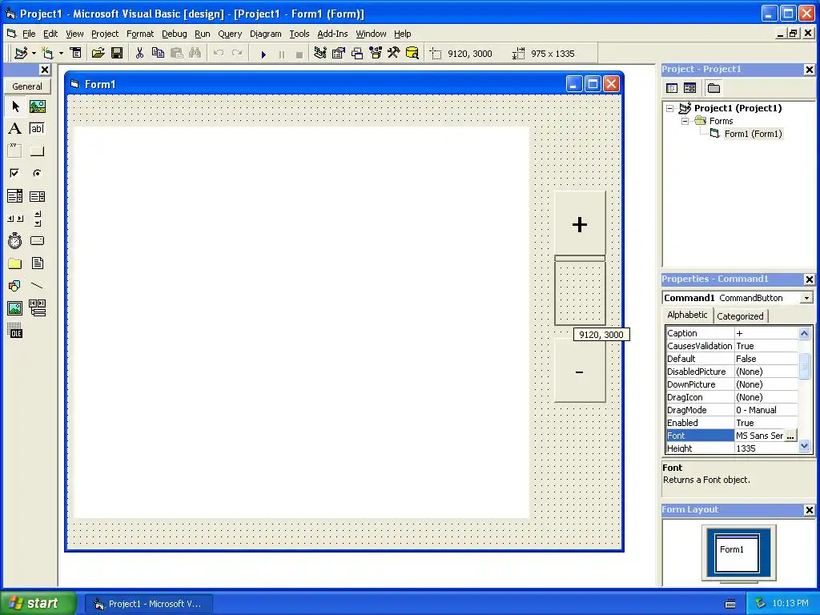Click the Copy toolbar icon
This screenshot has width=820, height=615.
[158, 54]
